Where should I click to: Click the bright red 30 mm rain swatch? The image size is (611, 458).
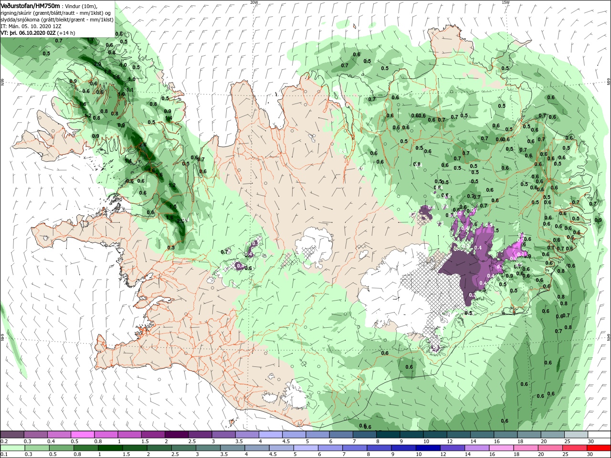pyautogui.click(x=598, y=448)
